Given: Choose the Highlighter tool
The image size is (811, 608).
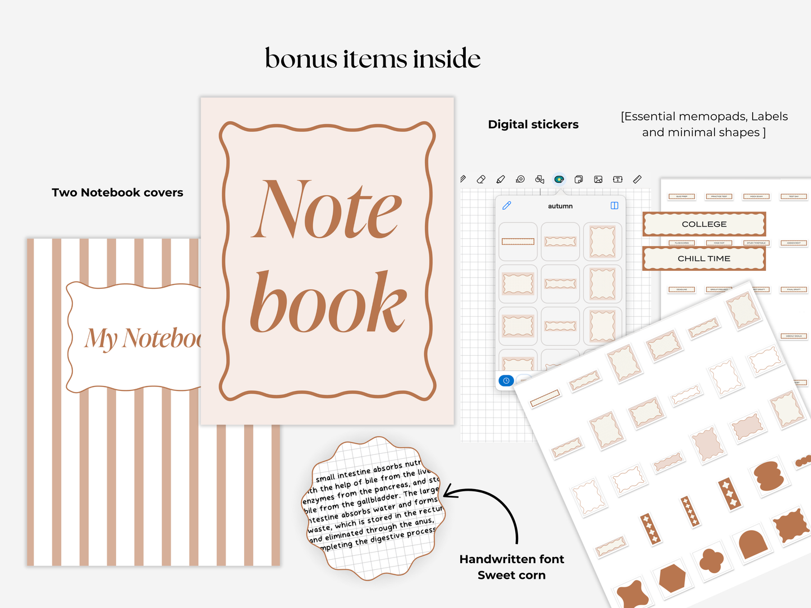Looking at the screenshot, I should pyautogui.click(x=501, y=179).
